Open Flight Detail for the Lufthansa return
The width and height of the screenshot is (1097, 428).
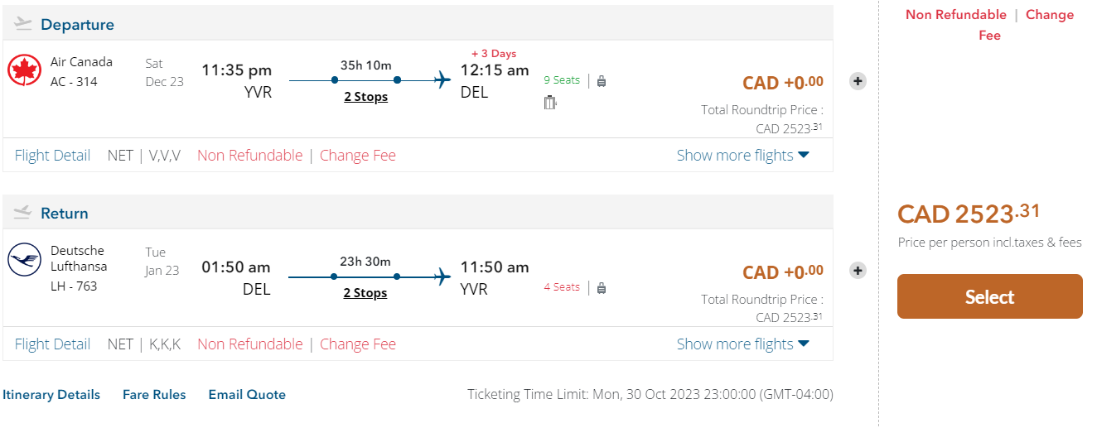(52, 344)
